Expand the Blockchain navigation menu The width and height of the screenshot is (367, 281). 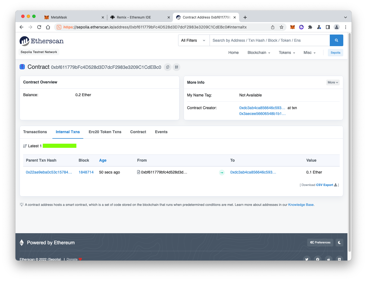coord(259,52)
